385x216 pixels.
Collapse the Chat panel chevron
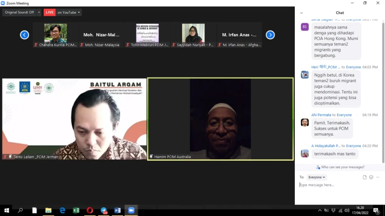(x=302, y=13)
